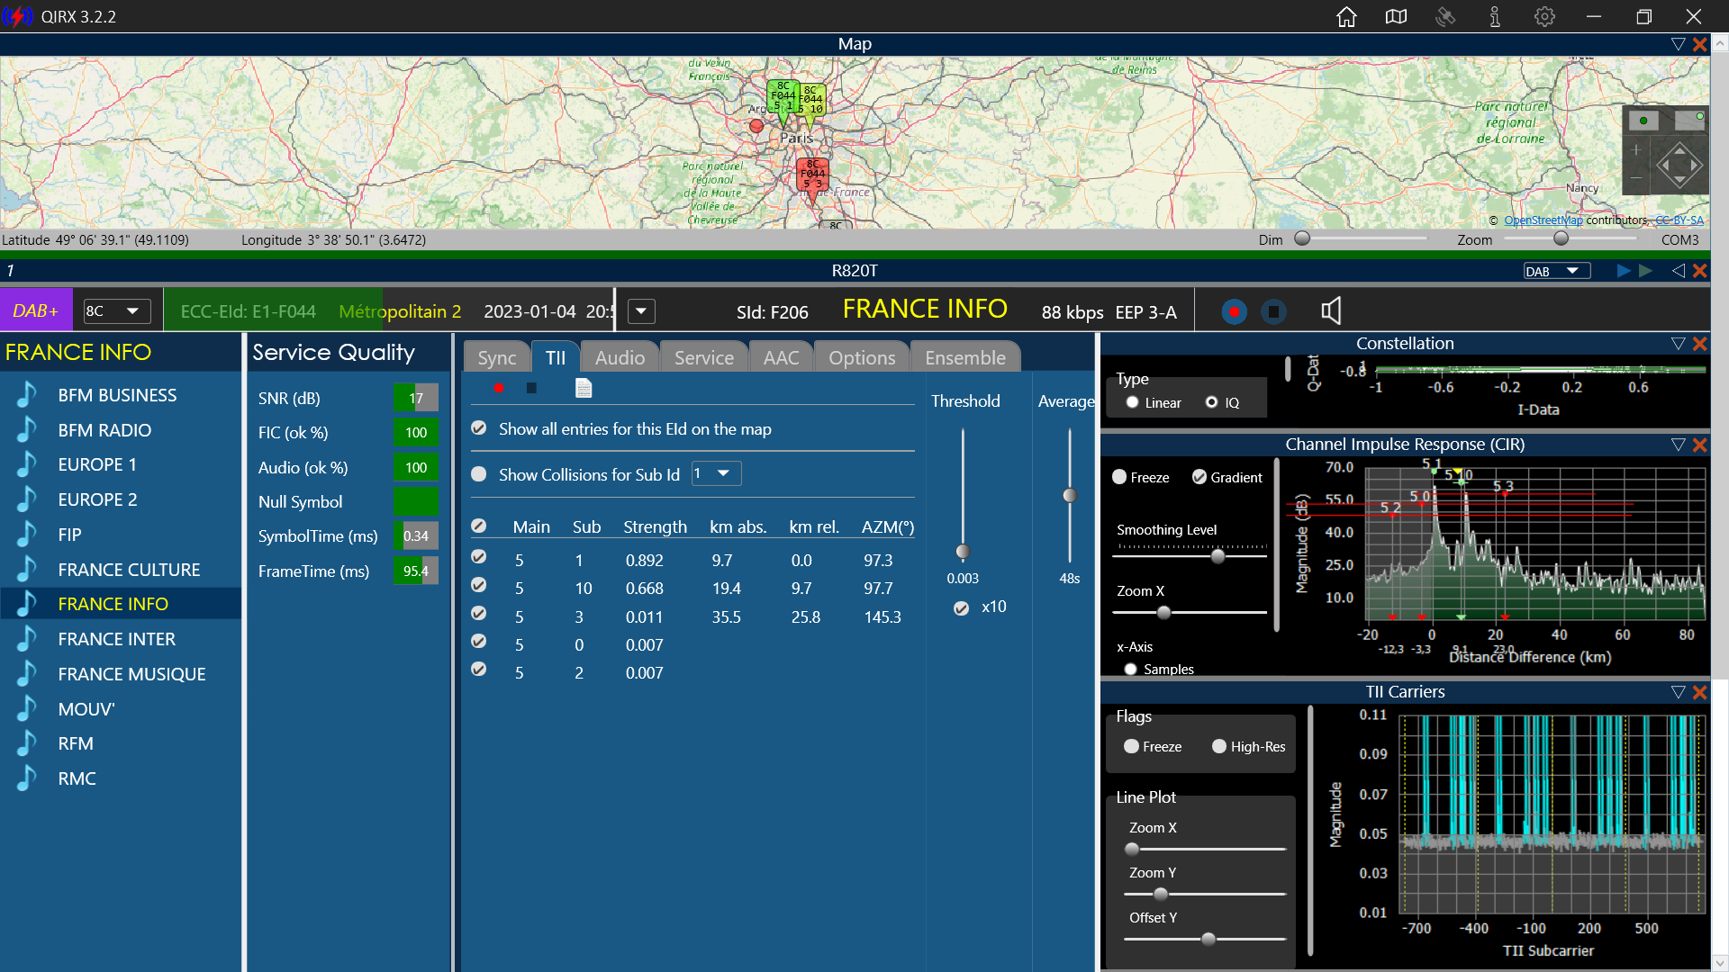Toggle Show all entries for this EId
The image size is (1729, 972).
click(479, 428)
